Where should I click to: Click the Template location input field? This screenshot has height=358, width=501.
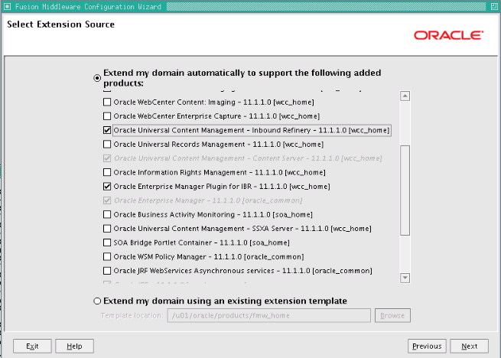pyautogui.click(x=268, y=315)
